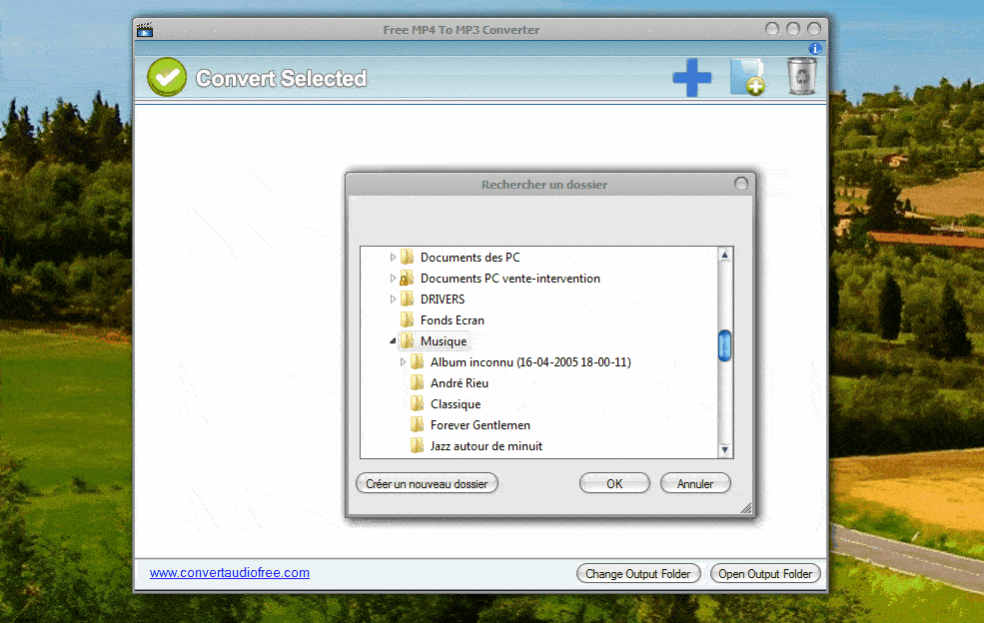Image resolution: width=984 pixels, height=623 pixels.
Task: Click the green Convert Selected checkmark icon
Action: click(x=167, y=77)
